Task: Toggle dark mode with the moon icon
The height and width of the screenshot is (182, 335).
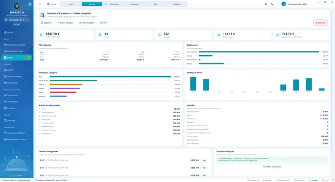Action: (x=272, y=4)
